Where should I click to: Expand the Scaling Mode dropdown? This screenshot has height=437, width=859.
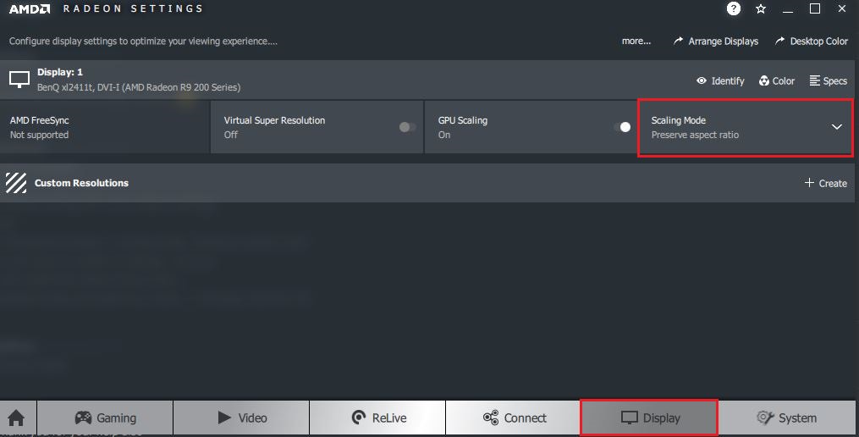click(836, 127)
